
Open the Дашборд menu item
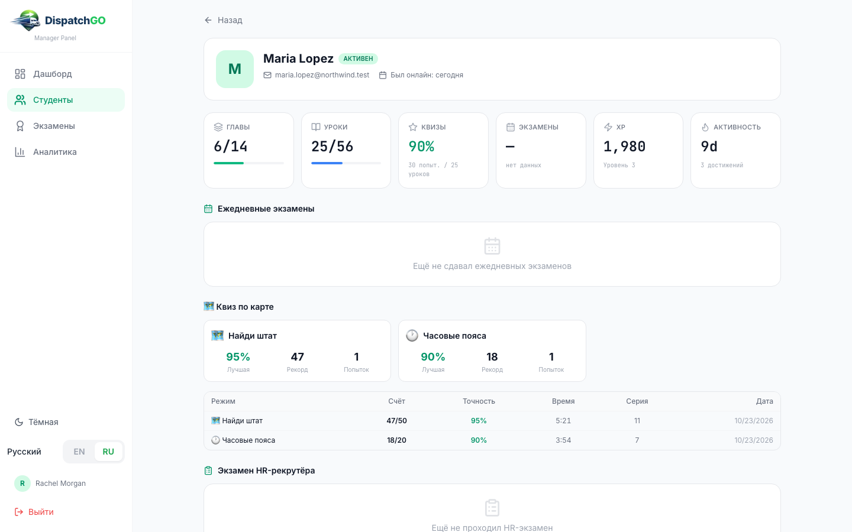pyautogui.click(x=66, y=74)
